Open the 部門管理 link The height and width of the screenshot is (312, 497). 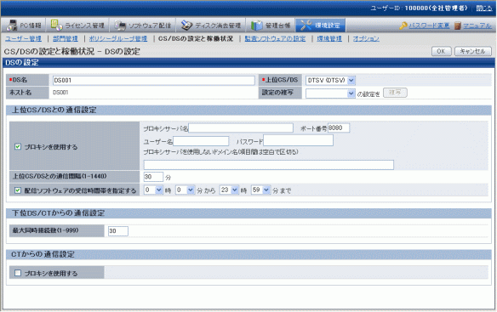click(66, 38)
